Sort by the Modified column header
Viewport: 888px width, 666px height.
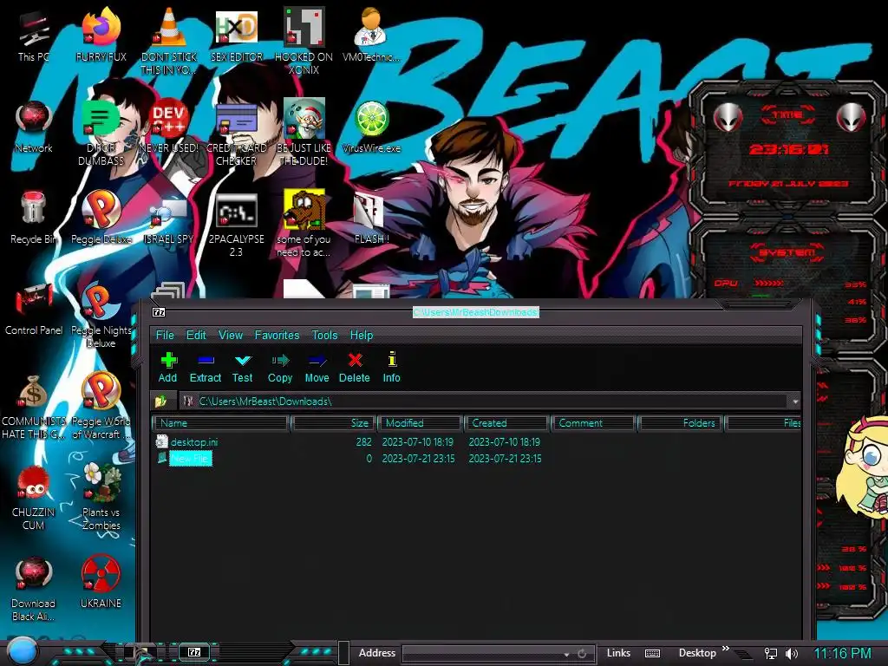click(421, 423)
